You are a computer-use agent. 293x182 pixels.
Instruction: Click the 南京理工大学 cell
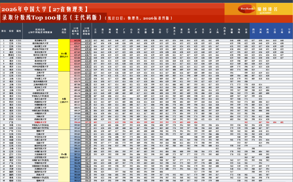(40, 46)
